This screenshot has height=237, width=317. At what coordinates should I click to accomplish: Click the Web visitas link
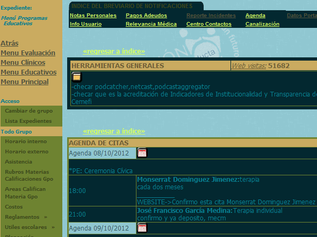pyautogui.click(x=249, y=66)
